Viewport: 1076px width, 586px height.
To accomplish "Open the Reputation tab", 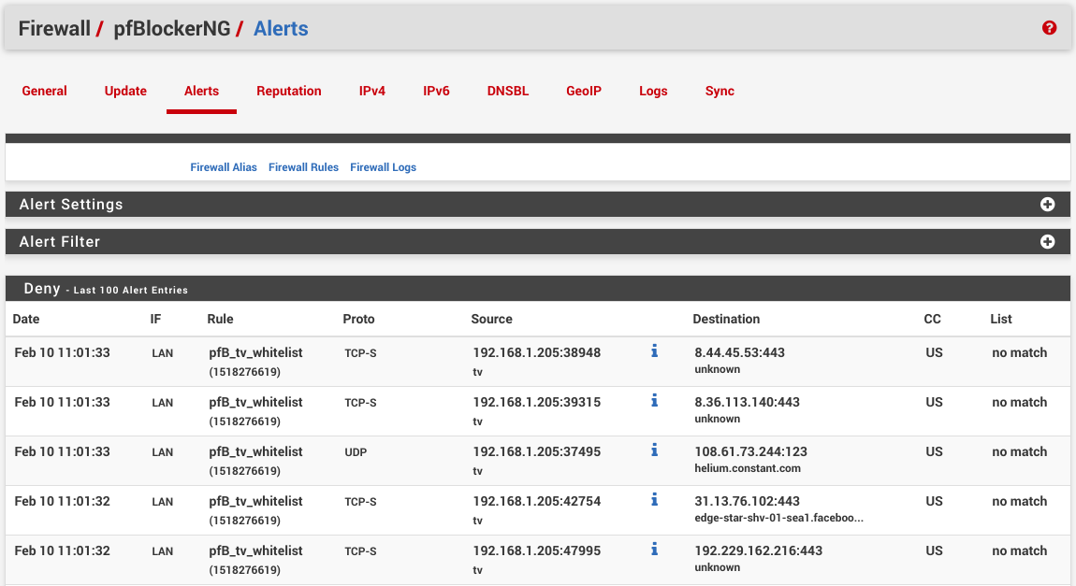I will click(x=289, y=92).
